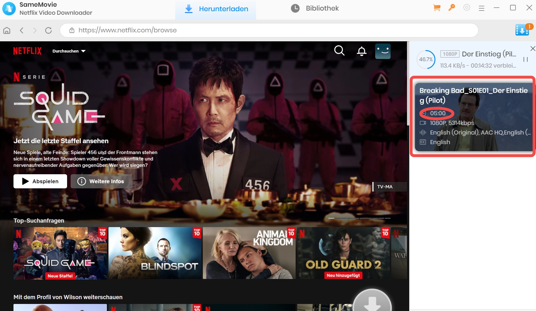Click the Jetzt die letzte Staffel ansehen text
Viewport: 536px width, 311px height.
(x=61, y=141)
